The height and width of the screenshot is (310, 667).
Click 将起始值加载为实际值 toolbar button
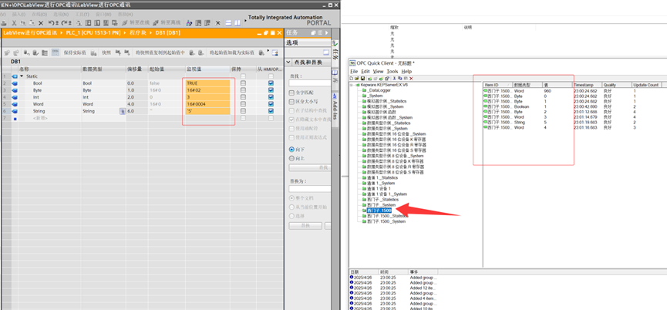coord(232,52)
